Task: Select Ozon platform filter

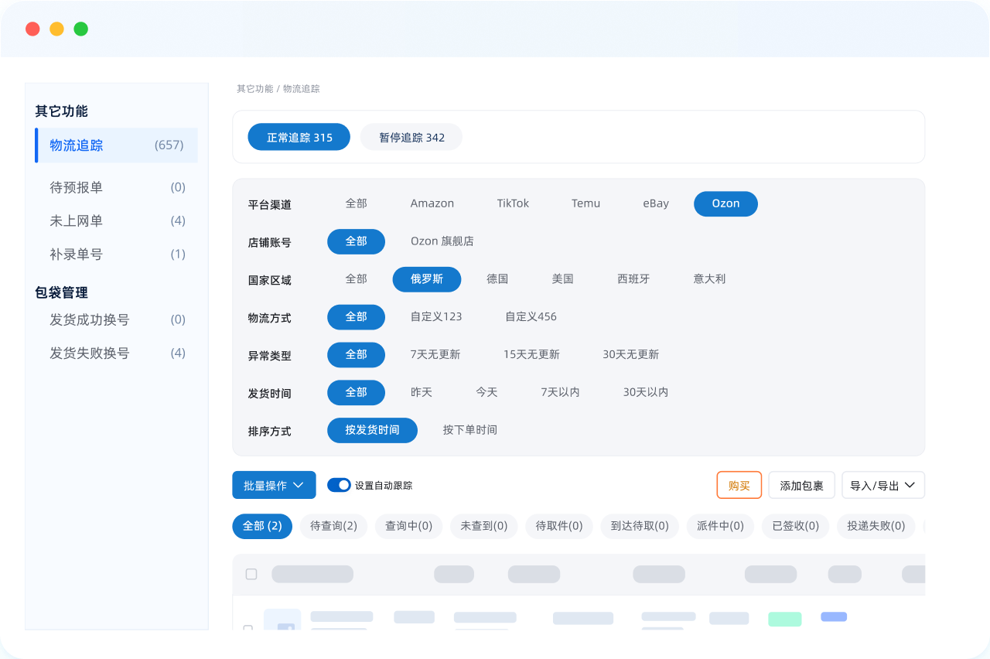Action: tap(725, 203)
